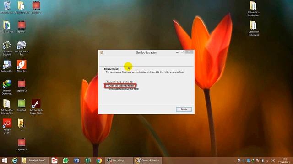Open Google Chrome from the taskbar
This screenshot has width=293, height=164.
[x=99, y=160]
